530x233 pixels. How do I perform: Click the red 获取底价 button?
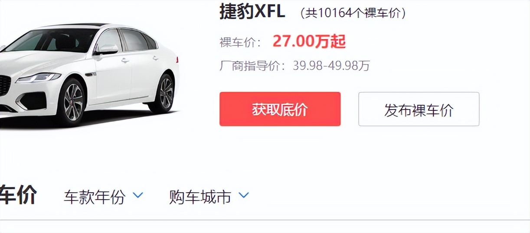[x=280, y=109]
